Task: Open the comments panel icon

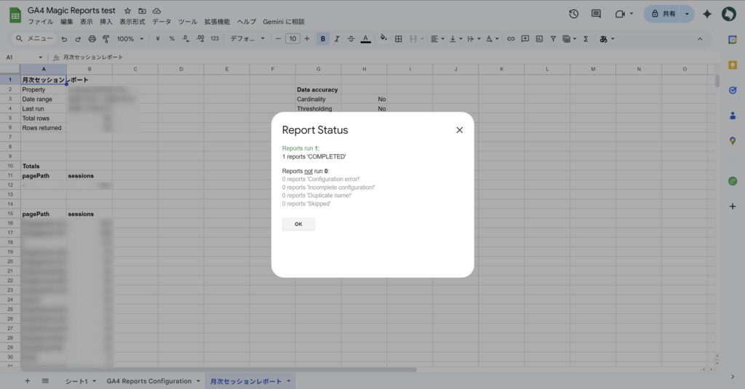Action: point(596,14)
